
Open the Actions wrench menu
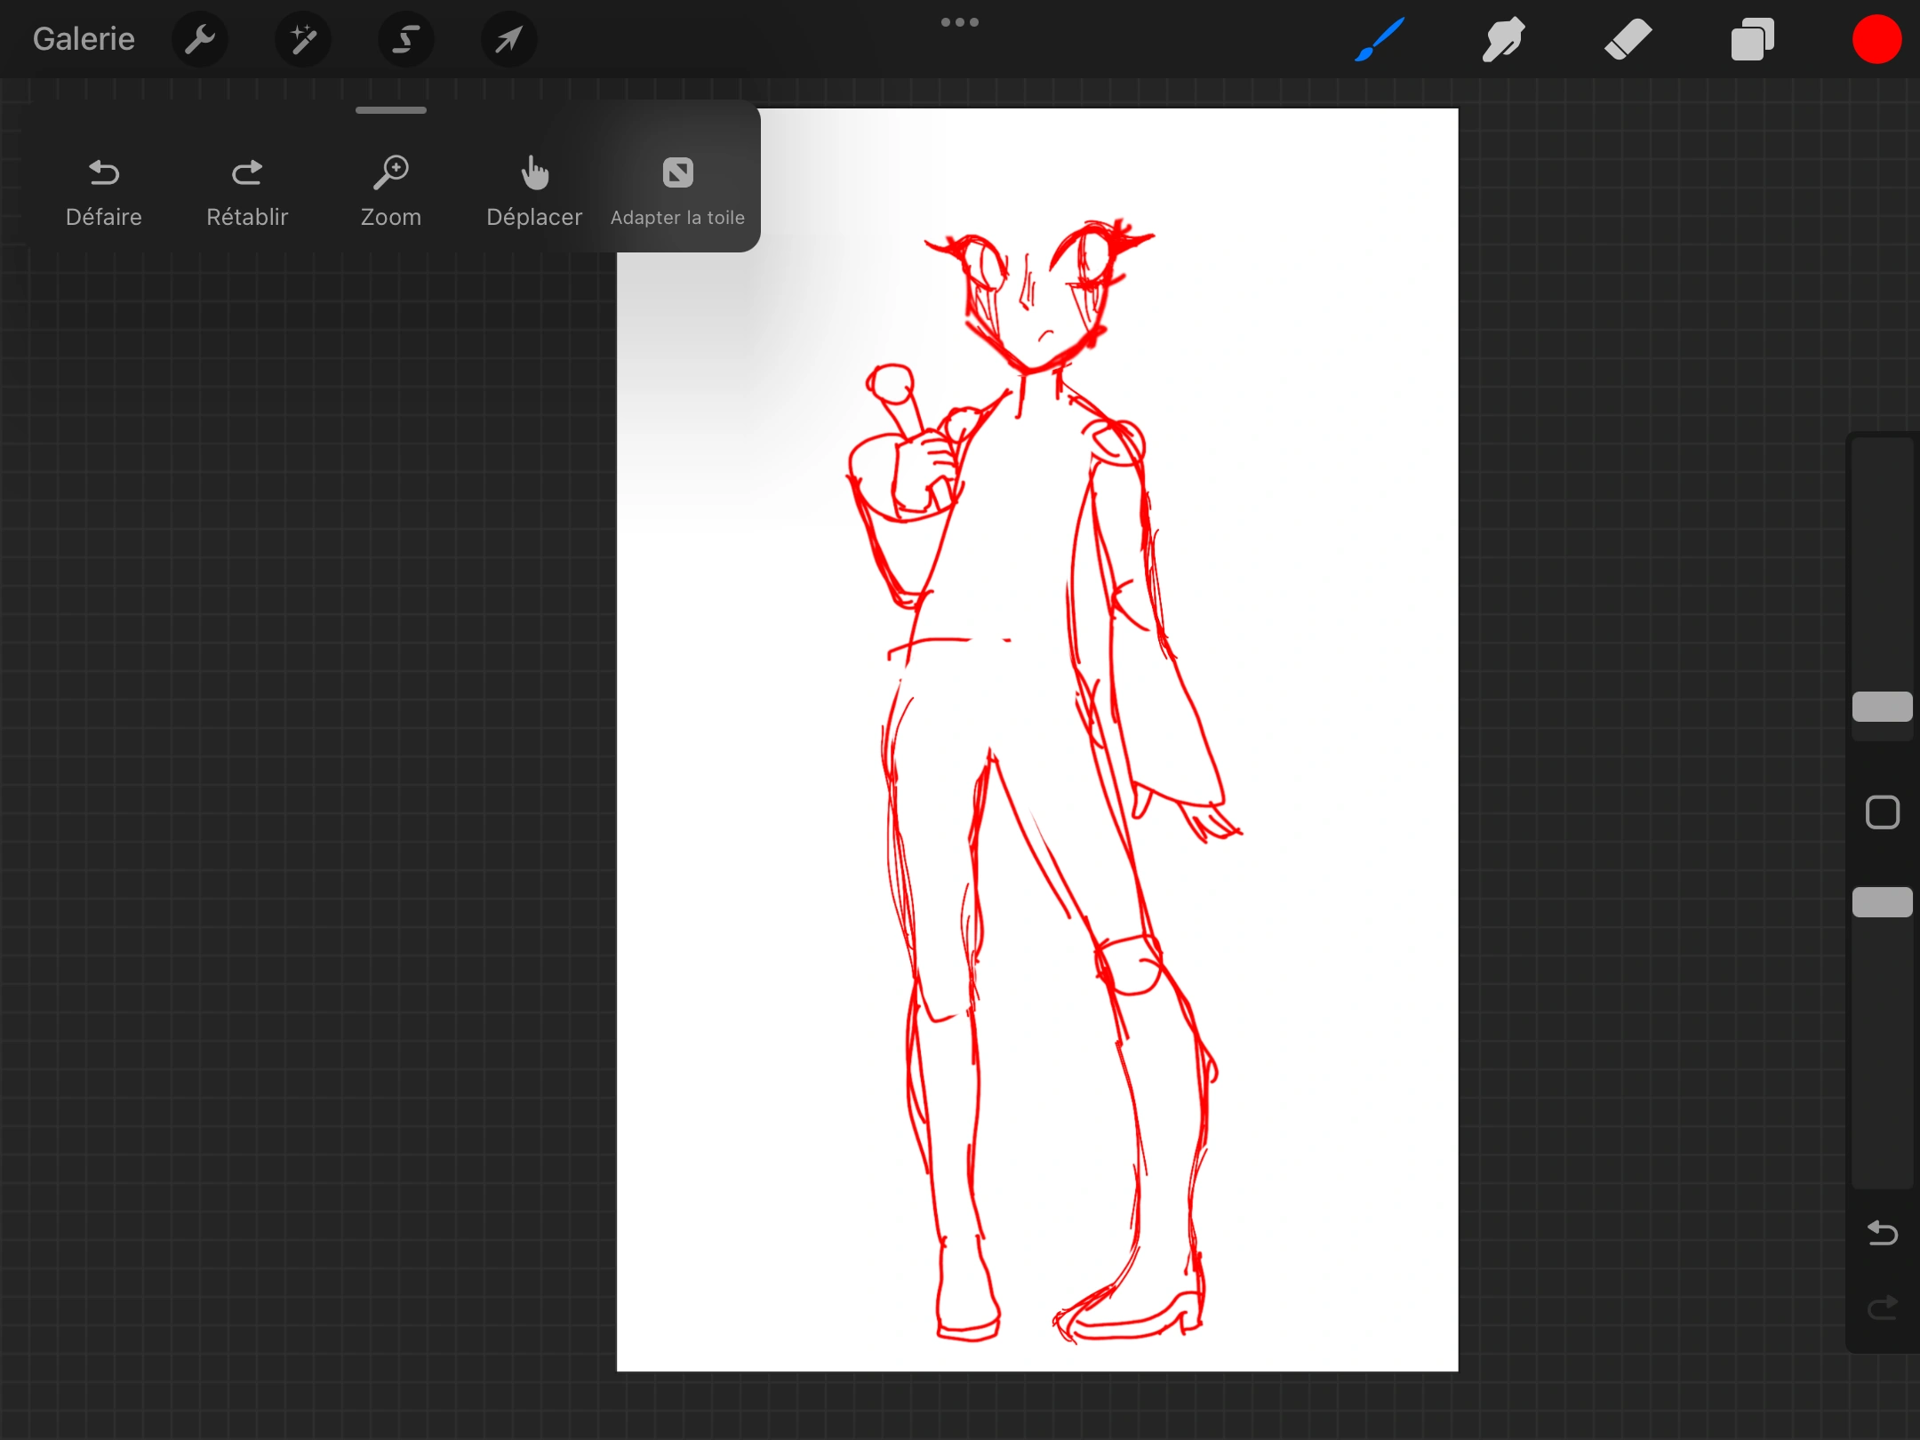[x=200, y=39]
